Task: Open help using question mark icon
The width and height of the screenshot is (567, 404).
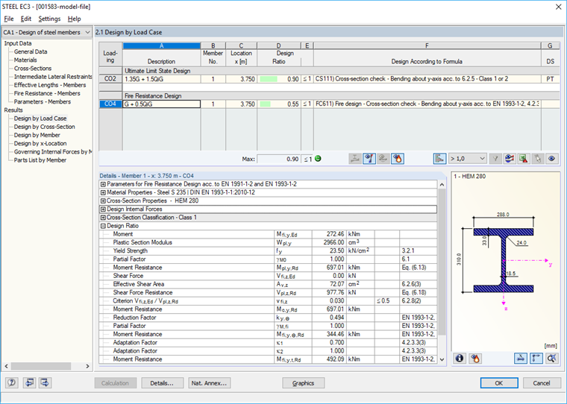Action: (x=12, y=382)
